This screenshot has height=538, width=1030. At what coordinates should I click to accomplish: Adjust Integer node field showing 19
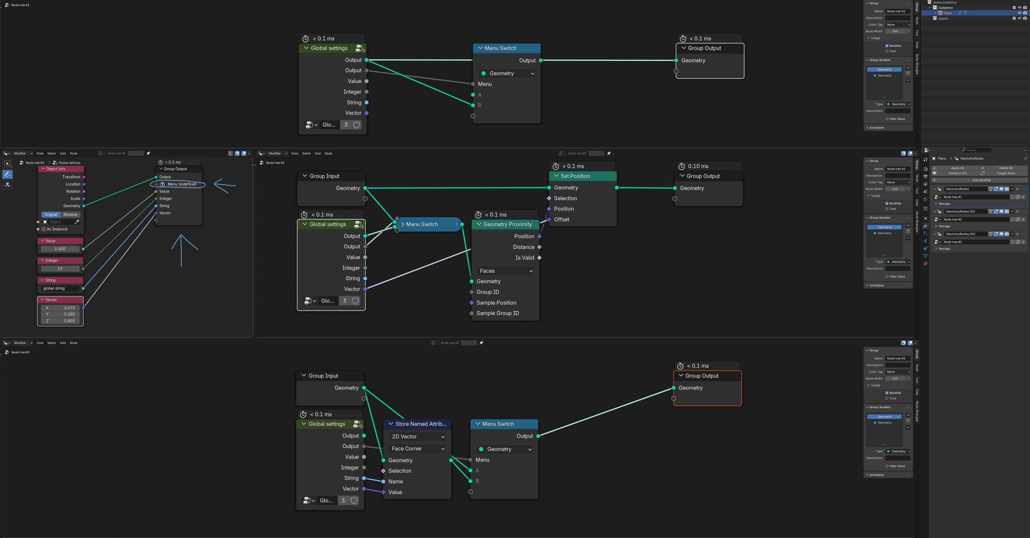click(x=60, y=269)
